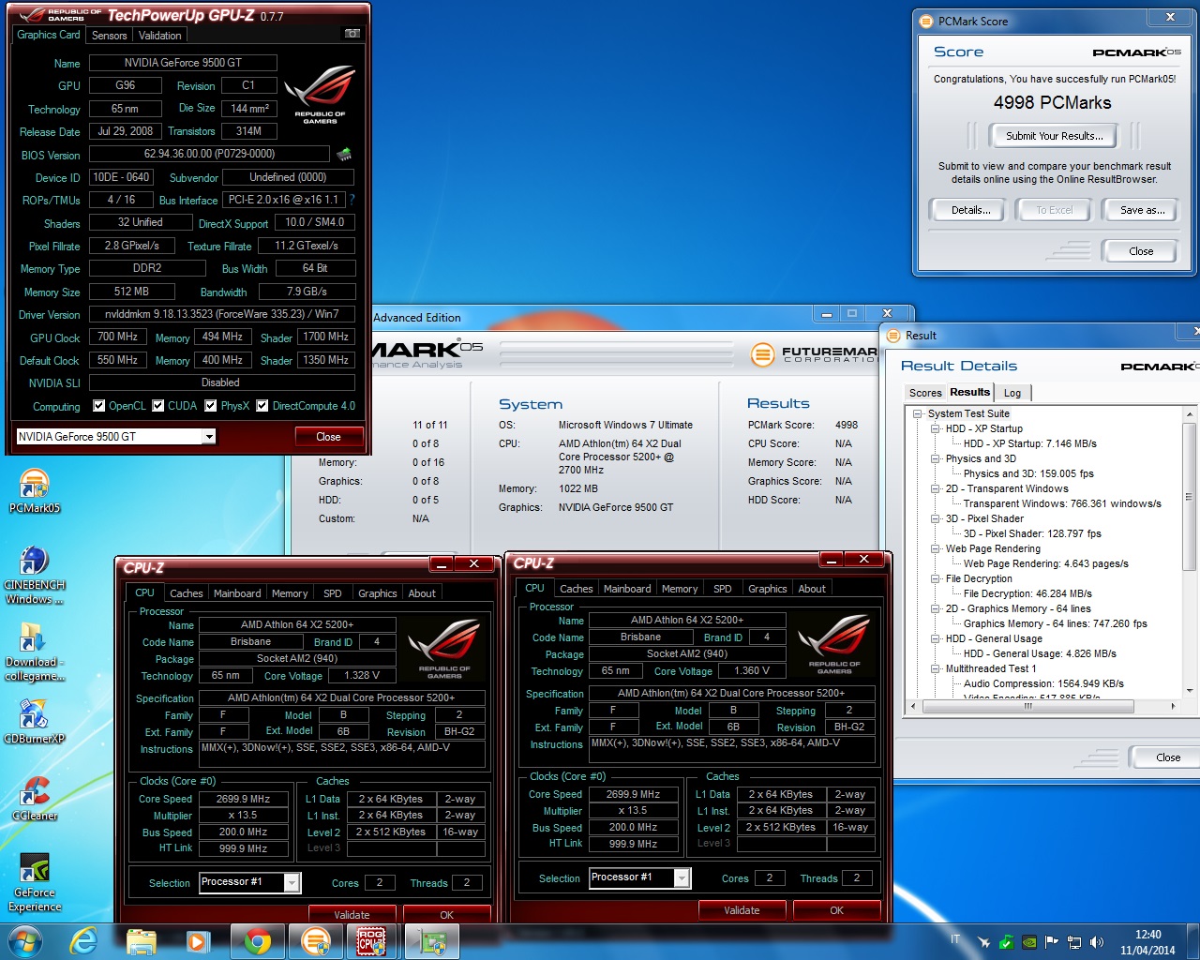The height and width of the screenshot is (960, 1200).
Task: Collapse the 3D - Pixel Shader node
Action: (935, 518)
